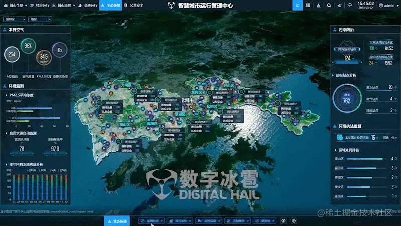
Task: Open the 深圳区 region dropdown
Action: coord(15,19)
